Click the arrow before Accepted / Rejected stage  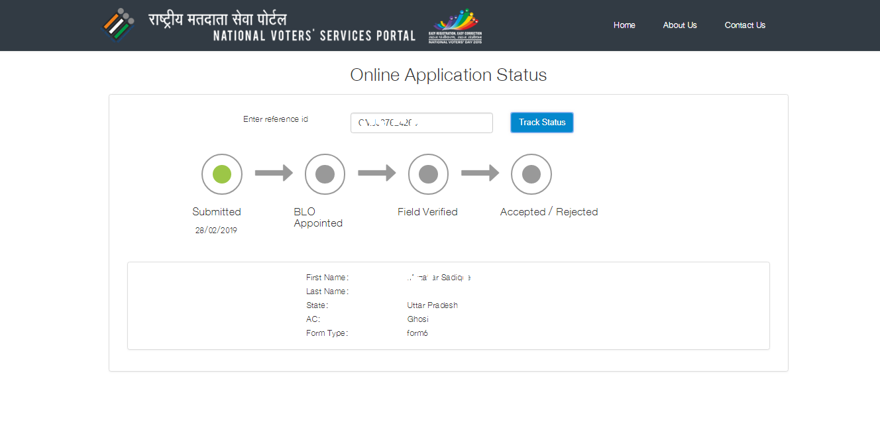click(x=480, y=174)
